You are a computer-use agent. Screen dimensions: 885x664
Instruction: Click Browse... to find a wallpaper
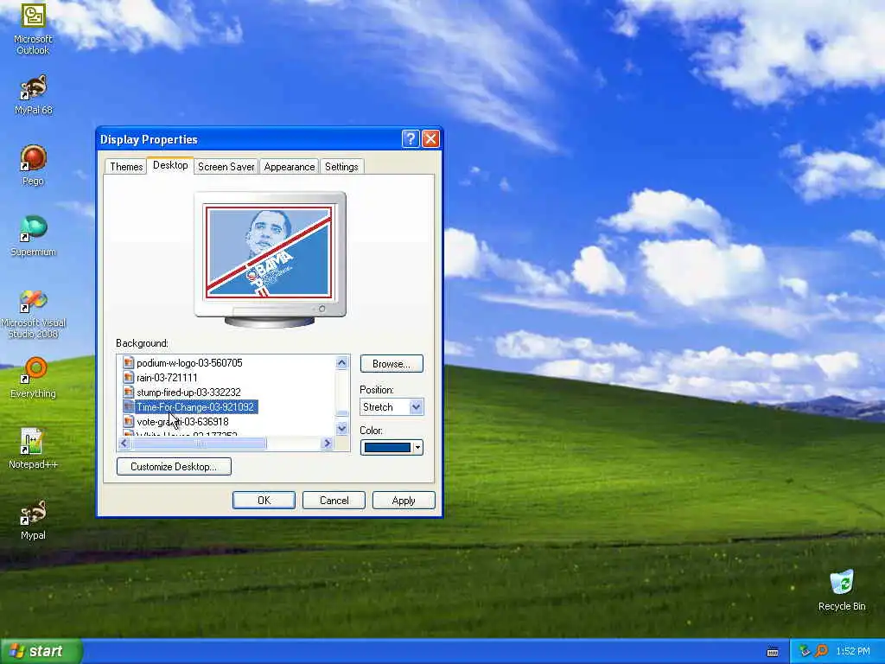pyautogui.click(x=392, y=364)
